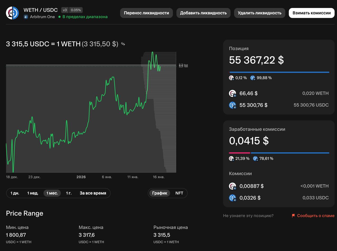Click the Удалить ликвидность button
Image resolution: width=337 pixels, height=251 pixels.
259,13
